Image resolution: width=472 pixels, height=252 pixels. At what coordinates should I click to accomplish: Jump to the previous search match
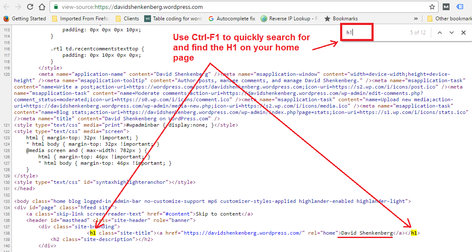point(440,33)
